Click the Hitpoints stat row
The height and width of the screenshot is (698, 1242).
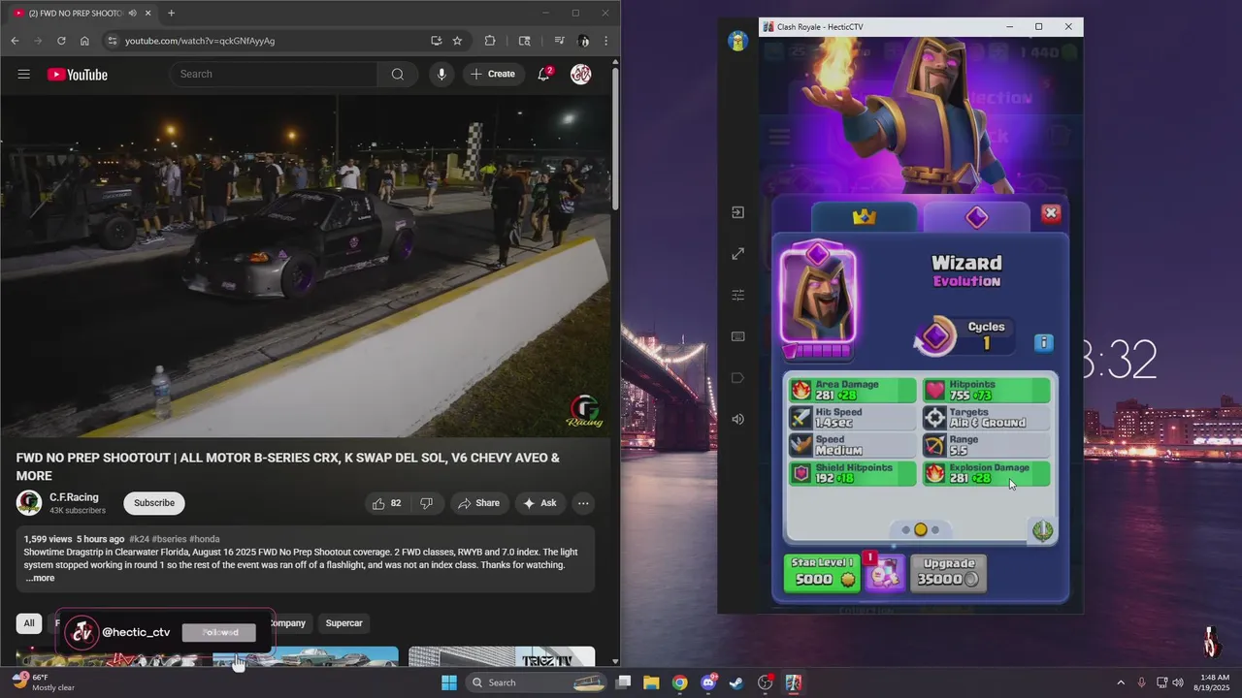[986, 391]
